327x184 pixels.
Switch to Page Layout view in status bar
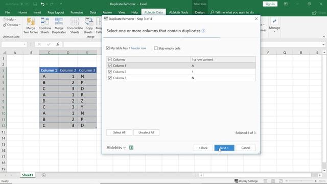273,181
